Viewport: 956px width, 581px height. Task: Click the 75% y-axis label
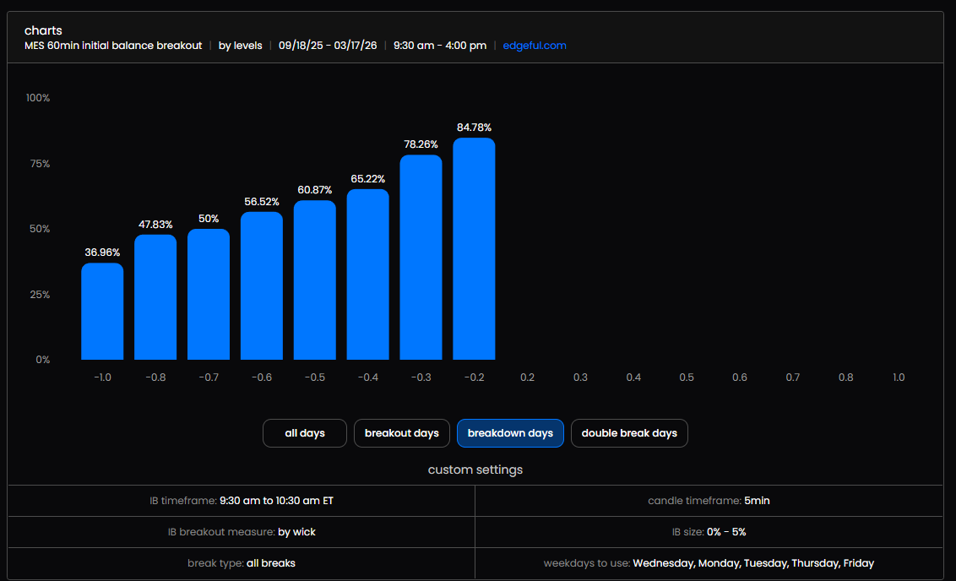40,163
